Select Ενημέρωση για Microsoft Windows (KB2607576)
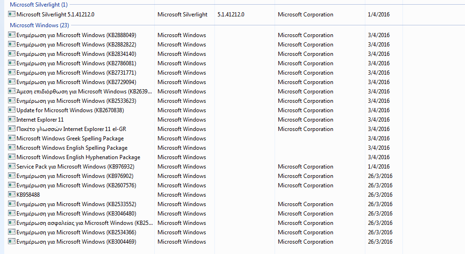 pos(76,185)
